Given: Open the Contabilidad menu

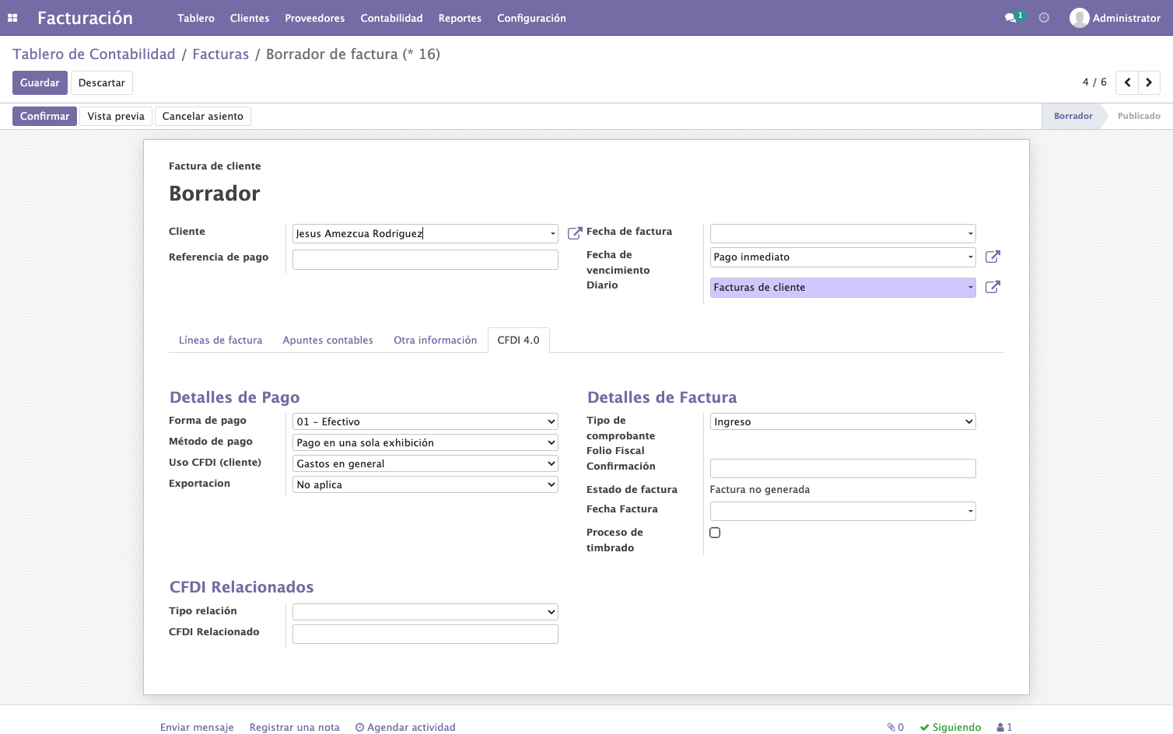Looking at the screenshot, I should click(391, 18).
